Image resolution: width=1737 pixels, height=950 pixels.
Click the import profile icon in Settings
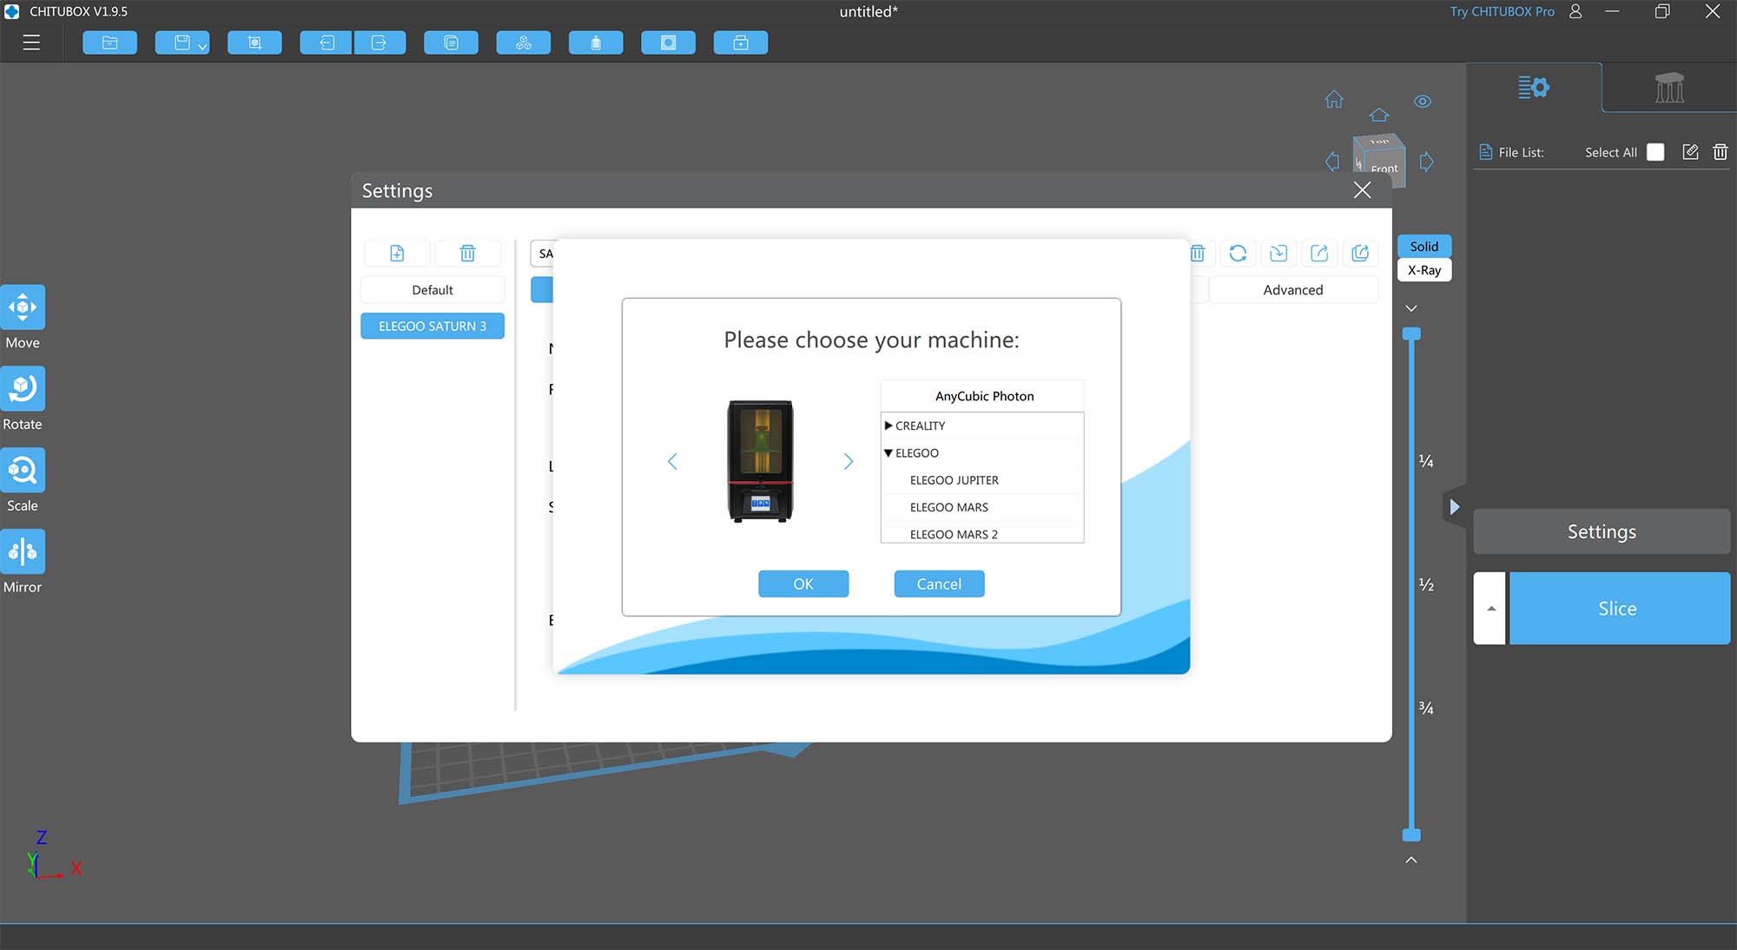click(1278, 253)
